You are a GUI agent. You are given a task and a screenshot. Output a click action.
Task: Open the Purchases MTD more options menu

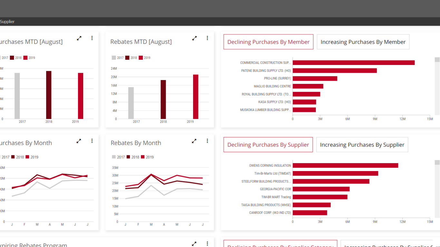click(92, 38)
